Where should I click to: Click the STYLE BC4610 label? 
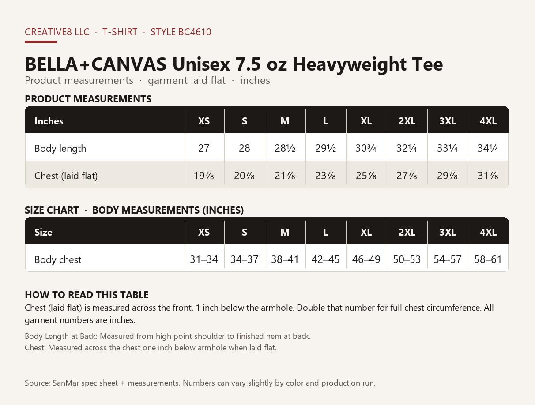click(181, 32)
